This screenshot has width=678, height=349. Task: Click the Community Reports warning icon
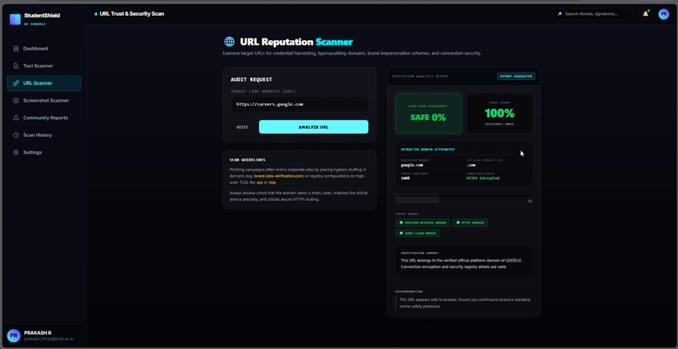(x=16, y=118)
